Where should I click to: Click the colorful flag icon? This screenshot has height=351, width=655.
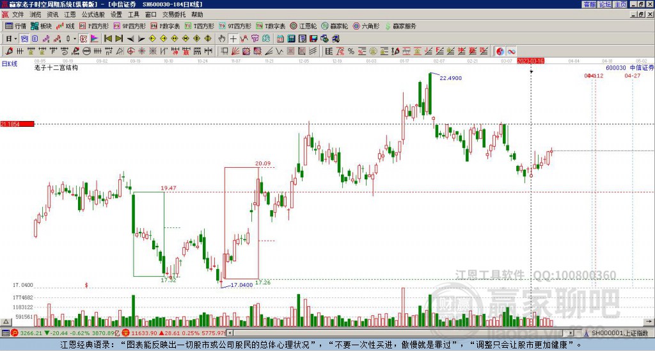pyautogui.click(x=95, y=39)
